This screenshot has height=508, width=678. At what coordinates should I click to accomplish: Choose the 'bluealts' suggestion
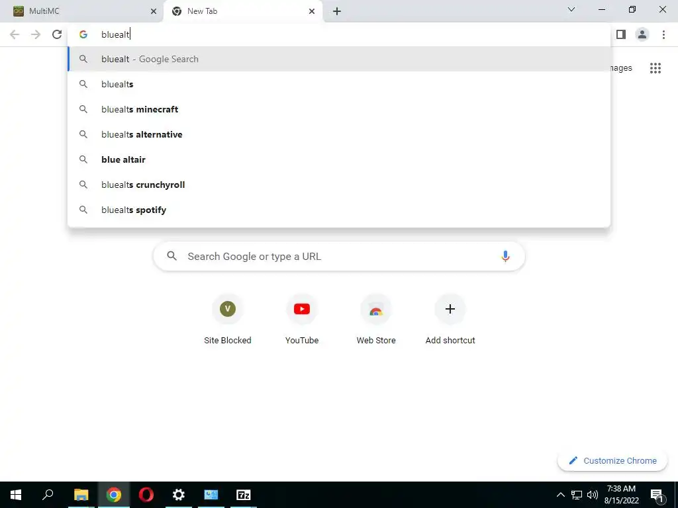click(x=339, y=84)
